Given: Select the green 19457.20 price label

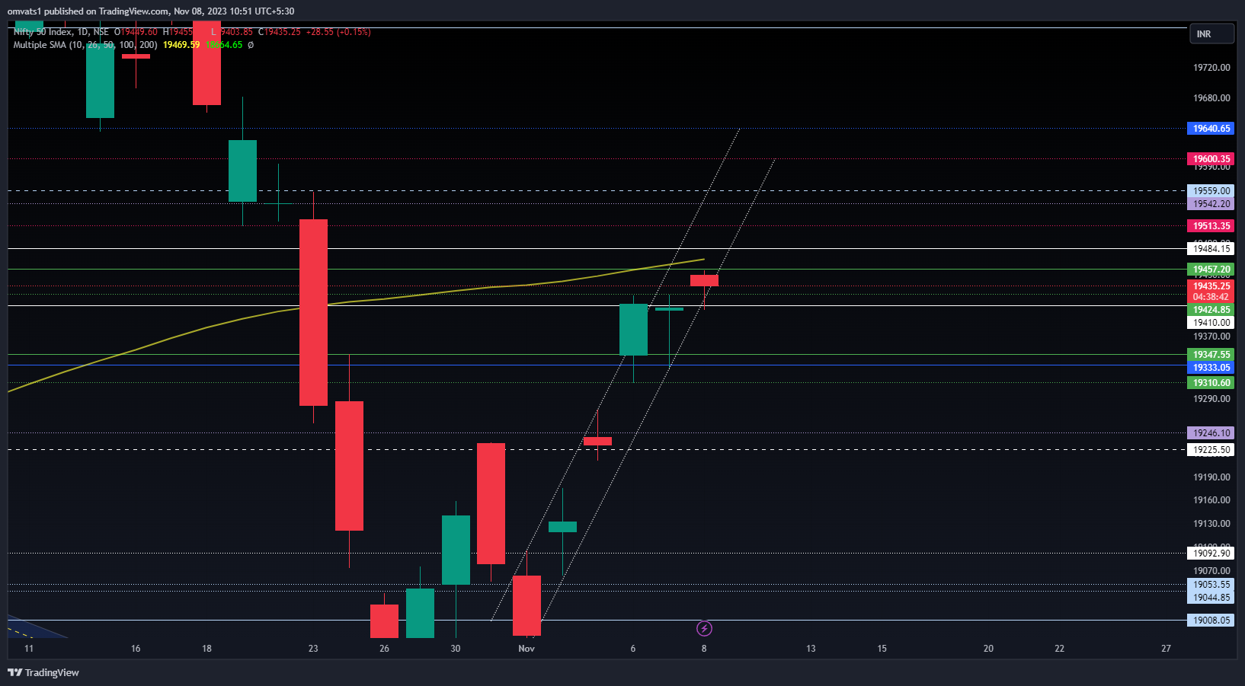Looking at the screenshot, I should point(1211,270).
